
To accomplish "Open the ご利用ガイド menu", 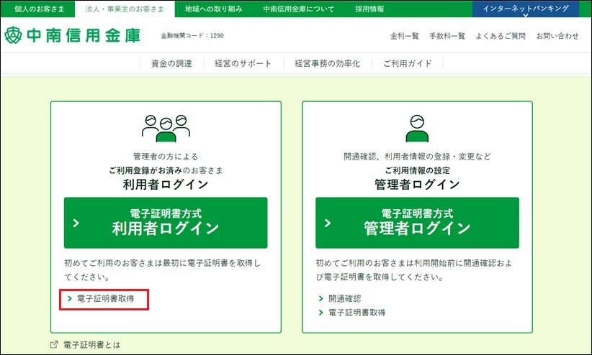I will tap(408, 63).
